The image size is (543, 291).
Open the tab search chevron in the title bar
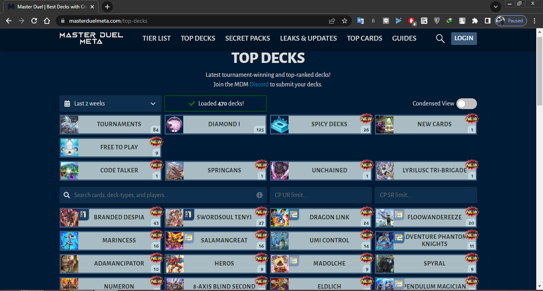pos(495,7)
